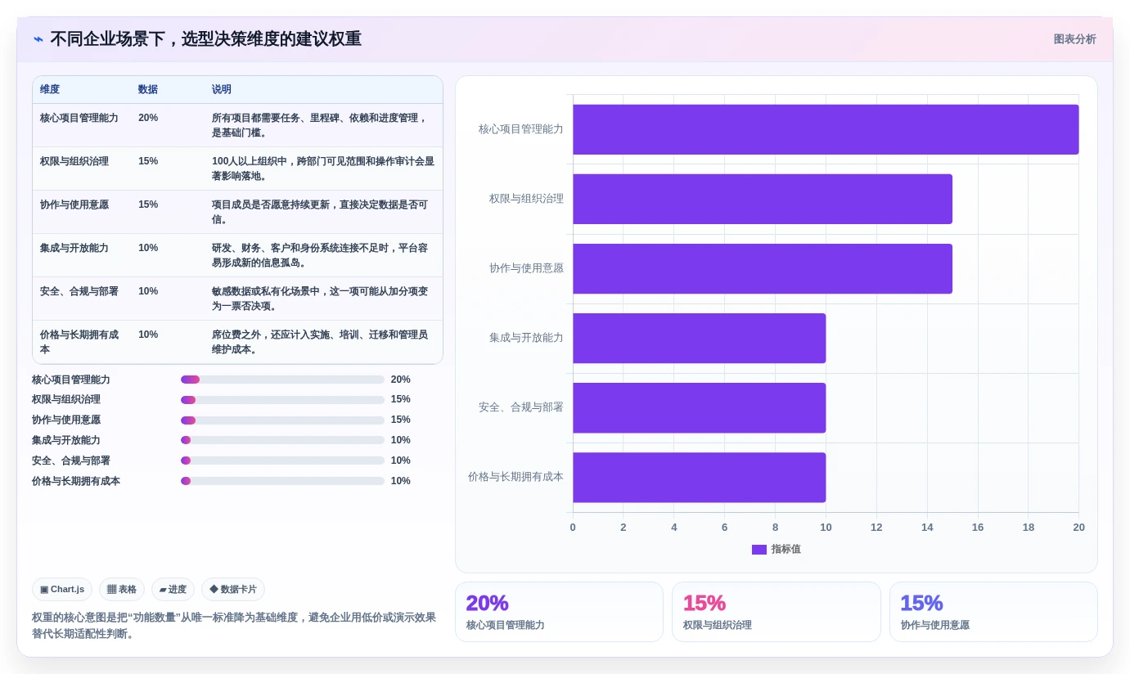Screen dimensions: 1130x674
Task: Click the footnote paragraph starting 权重的核心意图
Action: pyautogui.click(x=234, y=626)
